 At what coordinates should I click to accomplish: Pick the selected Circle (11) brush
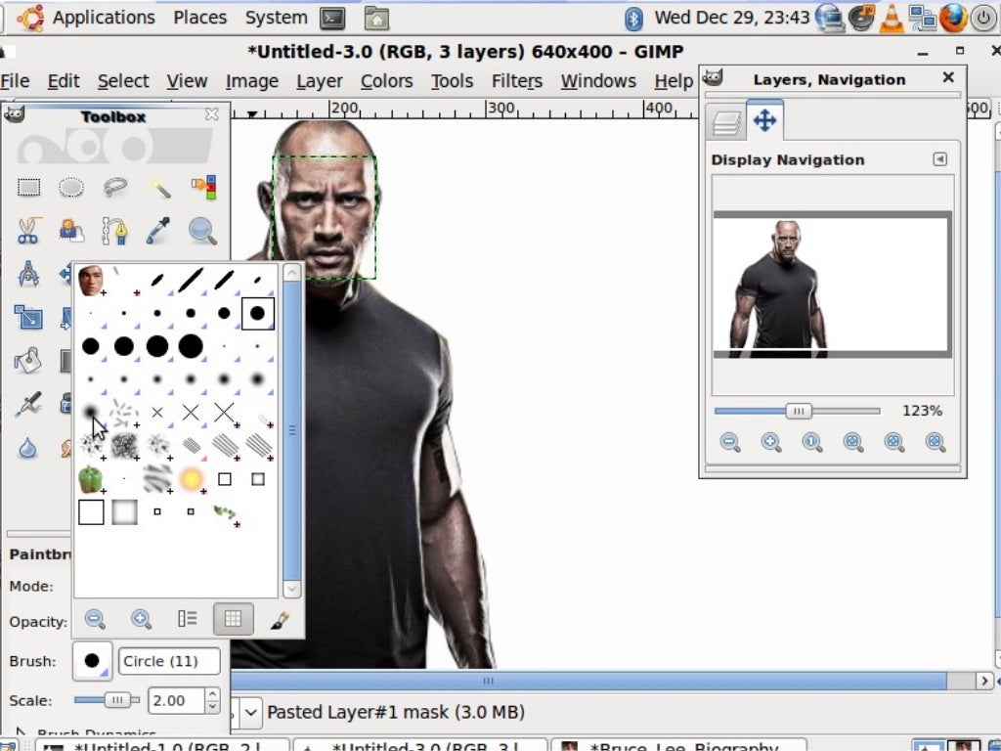coord(258,313)
